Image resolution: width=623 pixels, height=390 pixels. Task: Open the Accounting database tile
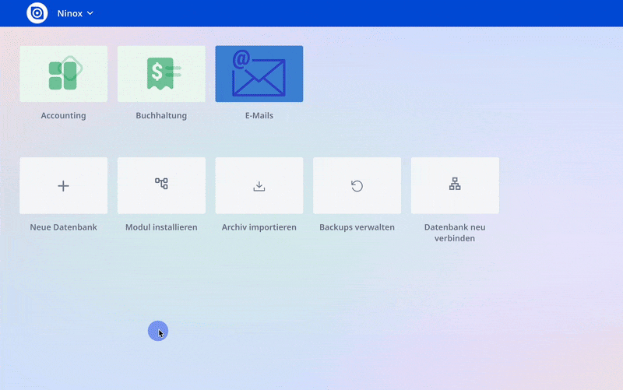(x=64, y=74)
